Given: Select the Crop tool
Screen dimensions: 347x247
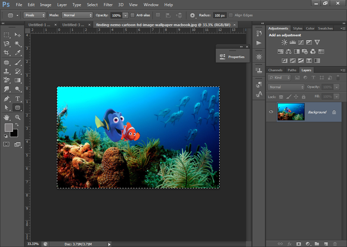Looking at the screenshot, I should pos(6,52).
